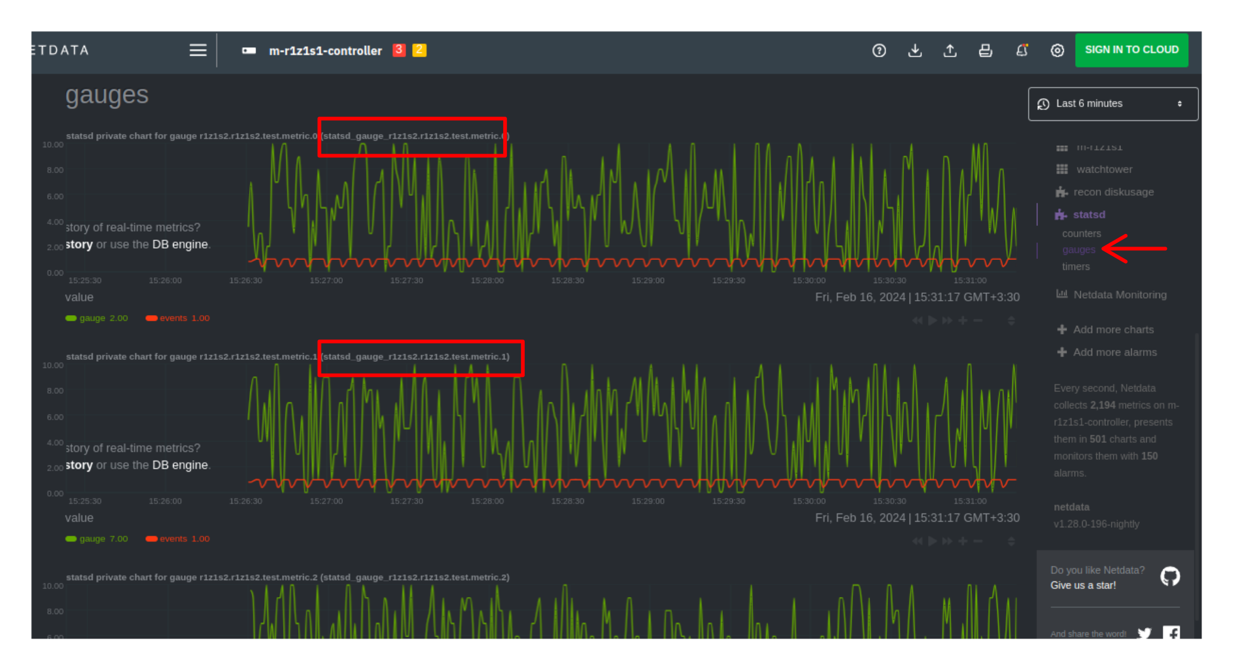Share on Twitter icon

pyautogui.click(x=1144, y=633)
